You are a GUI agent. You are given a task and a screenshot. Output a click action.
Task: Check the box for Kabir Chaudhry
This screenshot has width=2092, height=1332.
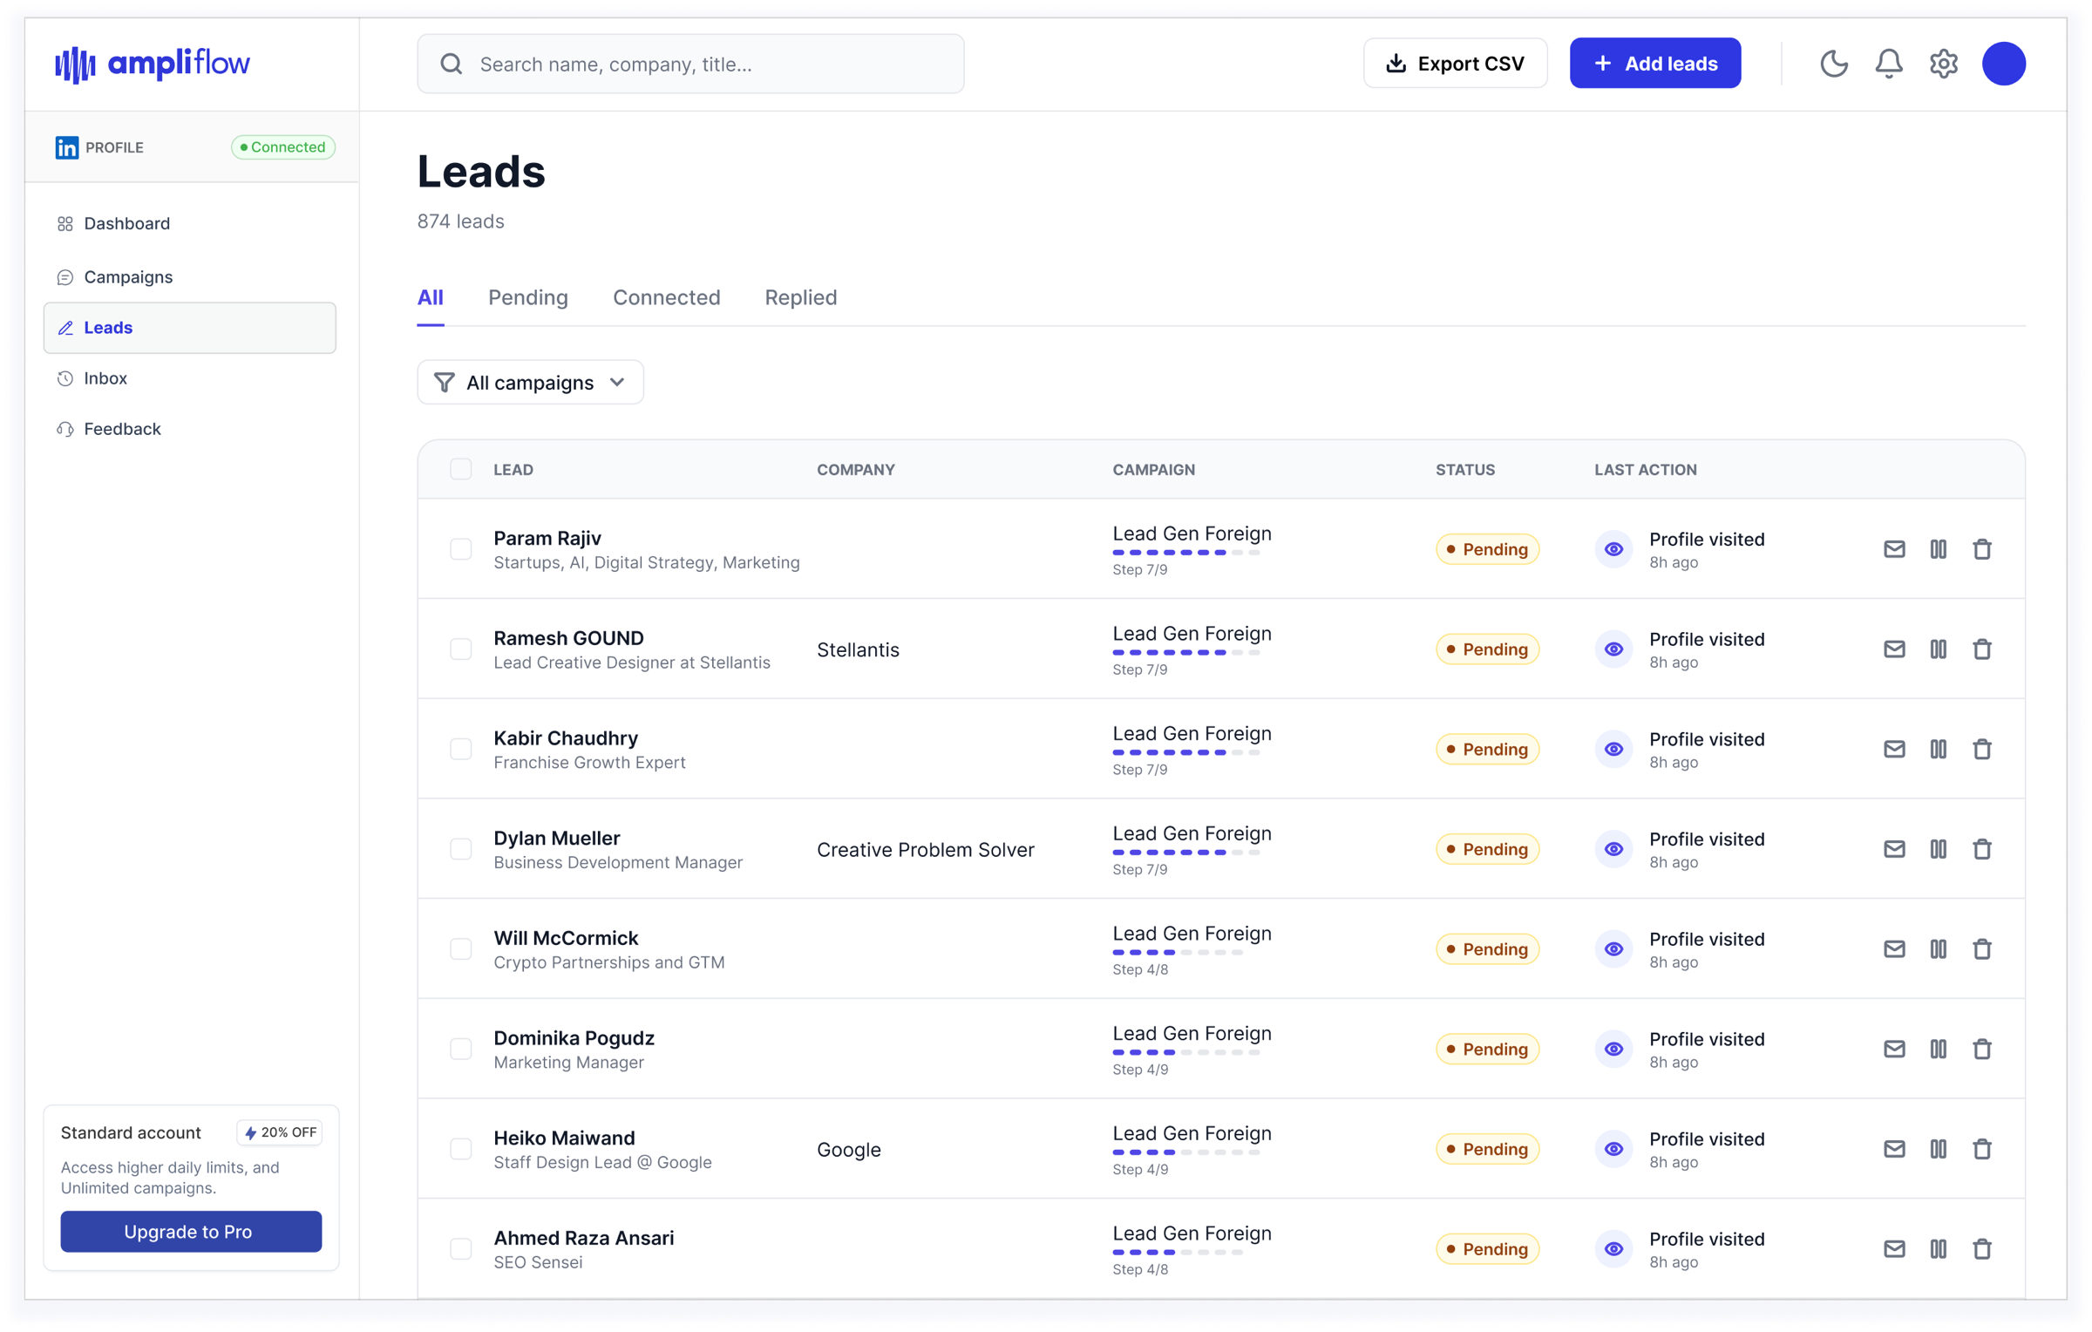pyautogui.click(x=461, y=750)
